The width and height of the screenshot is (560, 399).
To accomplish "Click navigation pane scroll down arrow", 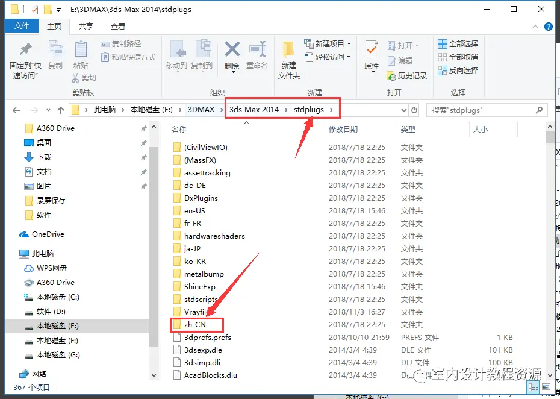I will coord(154,375).
